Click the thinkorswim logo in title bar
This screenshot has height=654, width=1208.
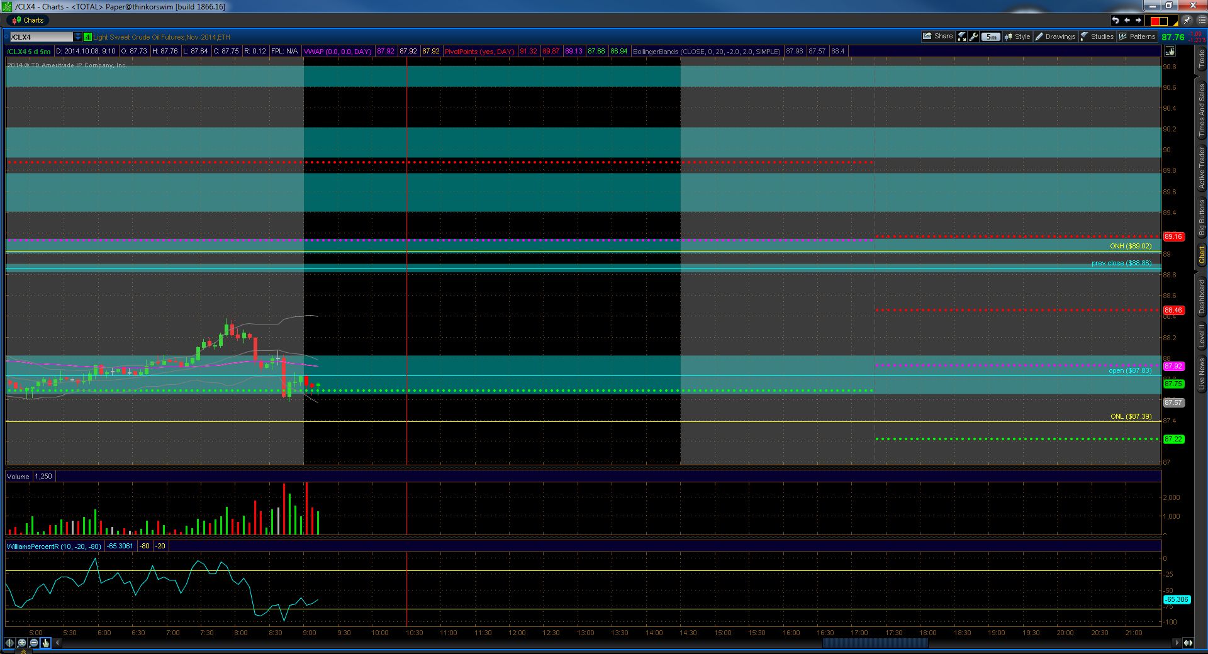click(8, 6)
